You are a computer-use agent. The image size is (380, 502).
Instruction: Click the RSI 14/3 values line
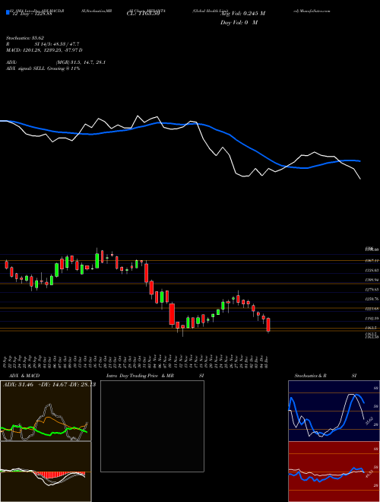(x=43, y=44)
